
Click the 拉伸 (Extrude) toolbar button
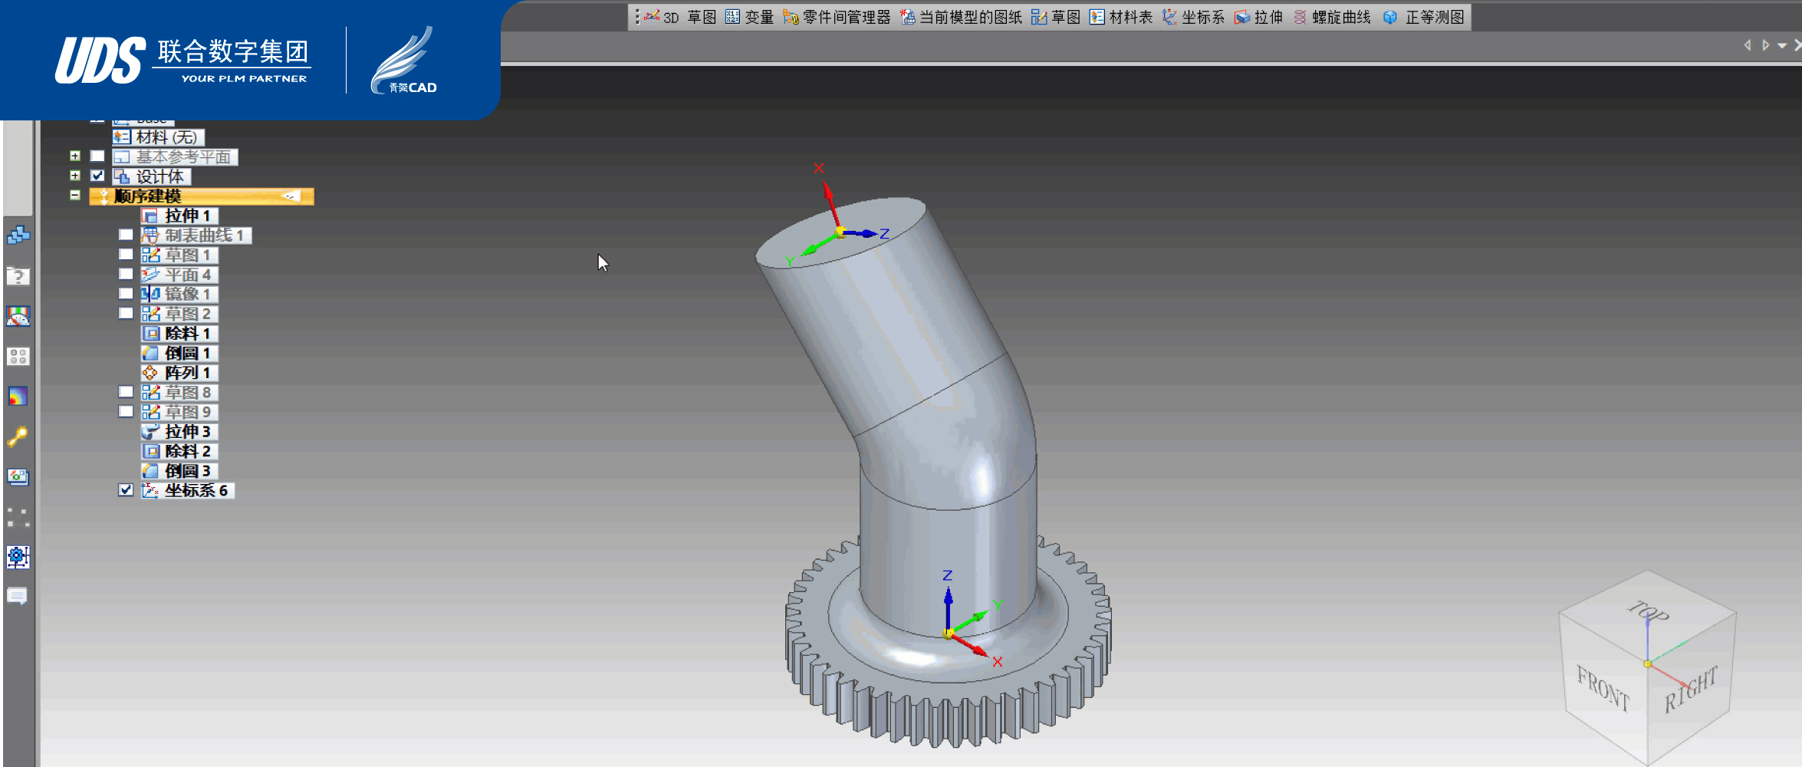tap(1258, 17)
